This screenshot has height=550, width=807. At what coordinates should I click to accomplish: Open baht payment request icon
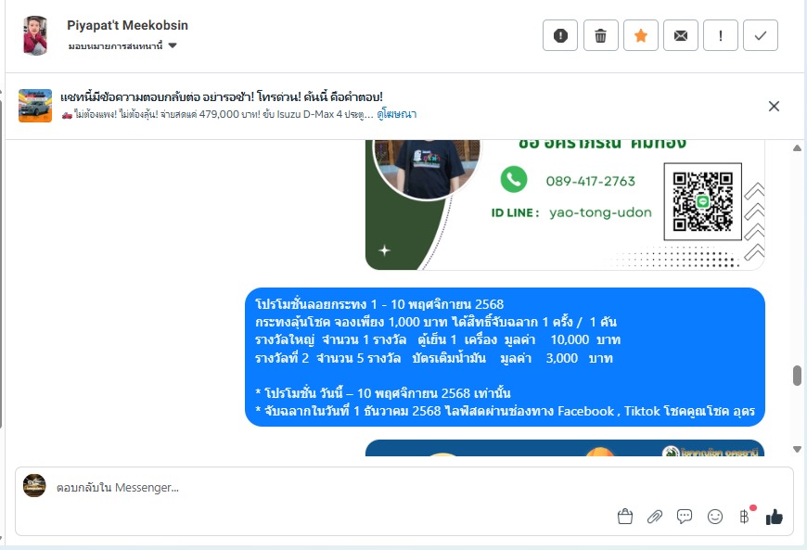click(x=745, y=516)
